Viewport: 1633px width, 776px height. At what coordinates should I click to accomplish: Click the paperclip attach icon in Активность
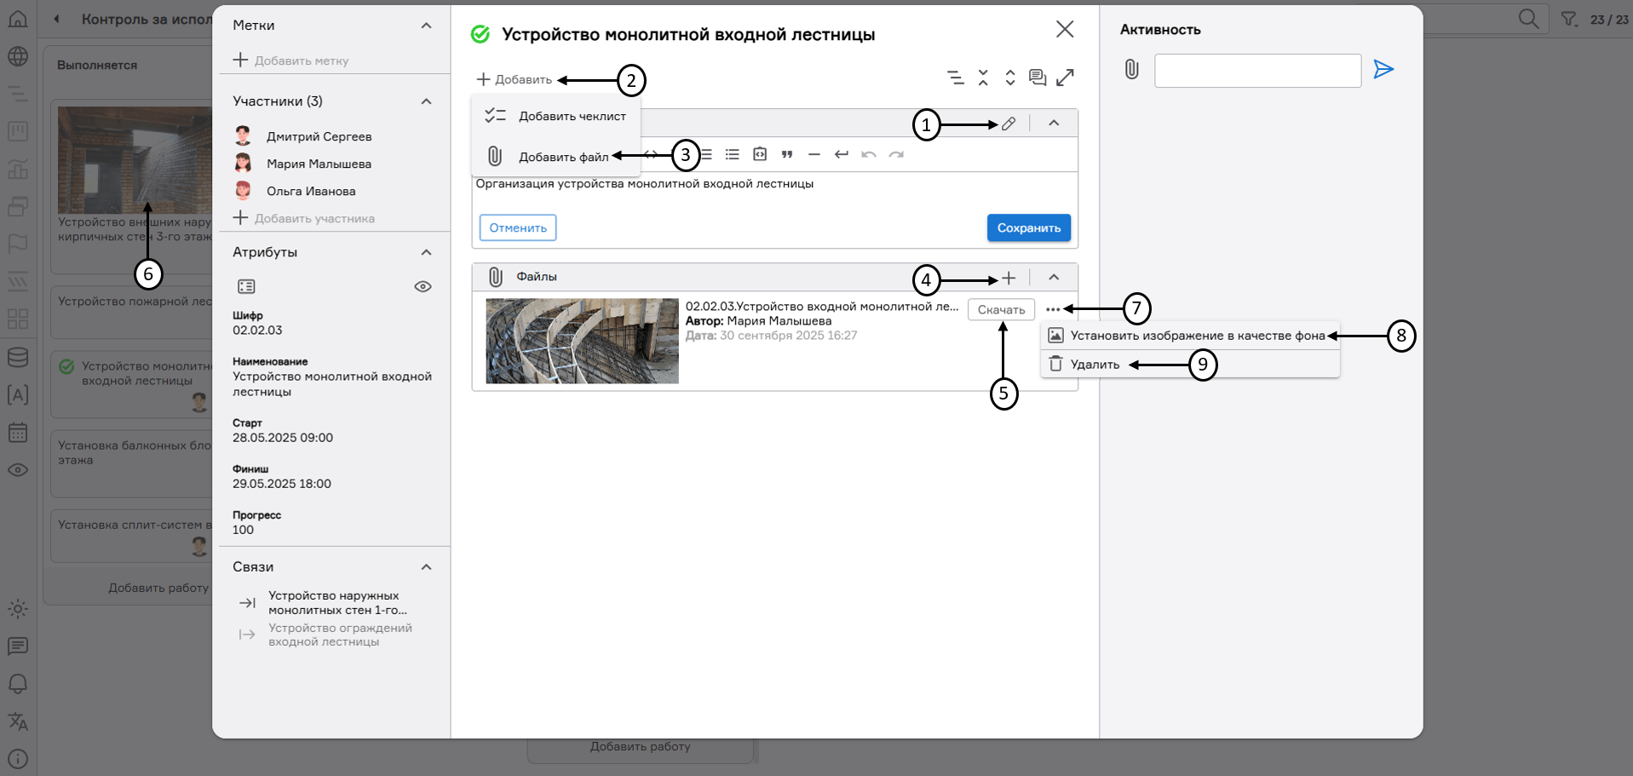1131,70
